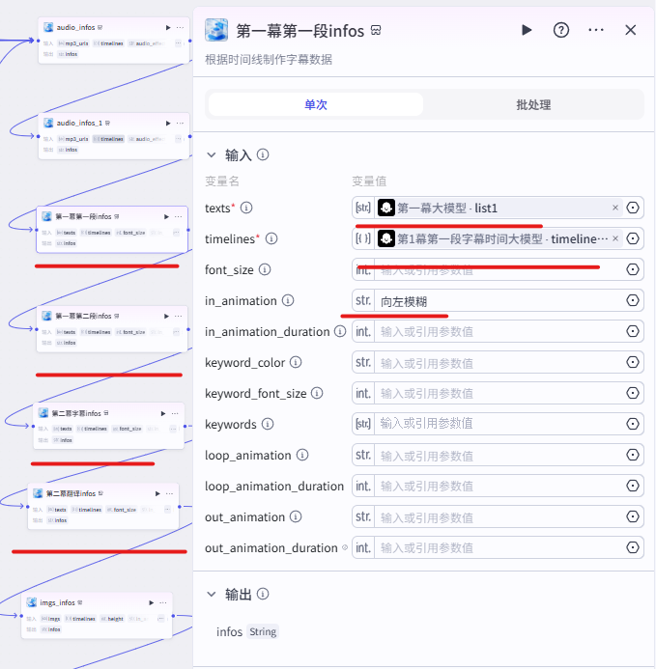Open help for the 第一幕第一段infos node
Image resolution: width=656 pixels, height=669 pixels.
pos(561,30)
